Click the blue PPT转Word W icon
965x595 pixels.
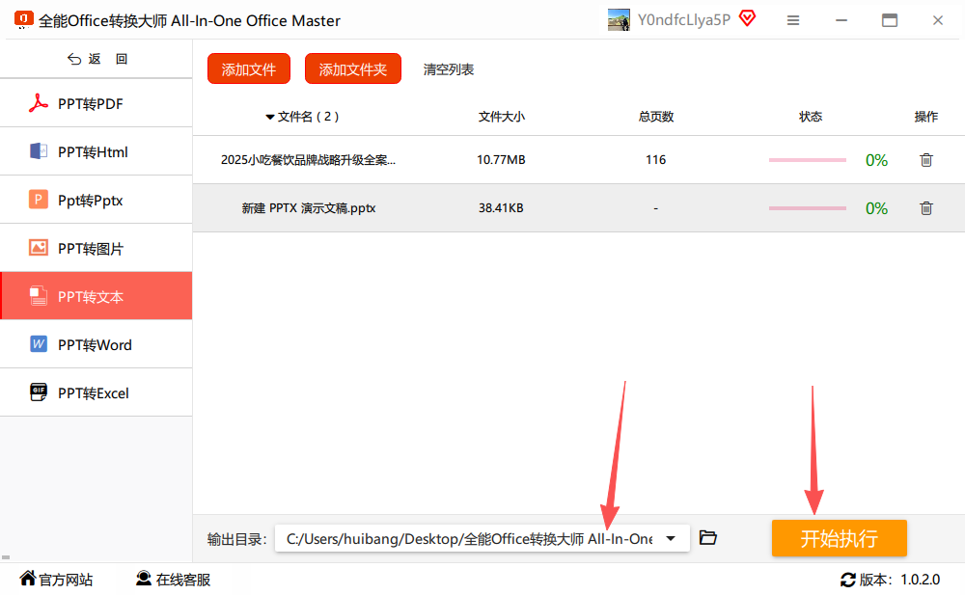(39, 344)
